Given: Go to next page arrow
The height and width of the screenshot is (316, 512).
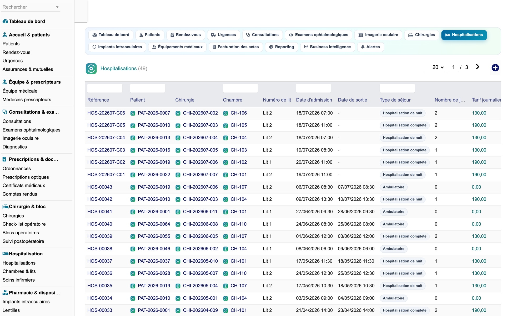Looking at the screenshot, I should click(x=478, y=67).
